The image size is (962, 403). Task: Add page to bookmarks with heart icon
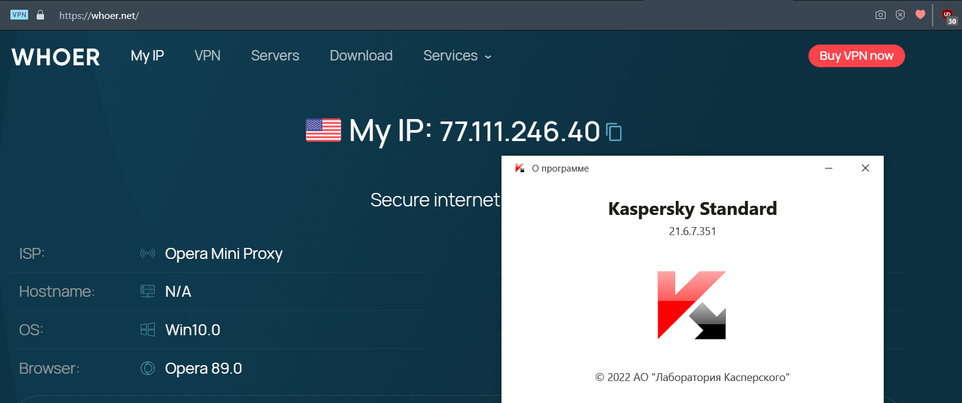point(920,15)
